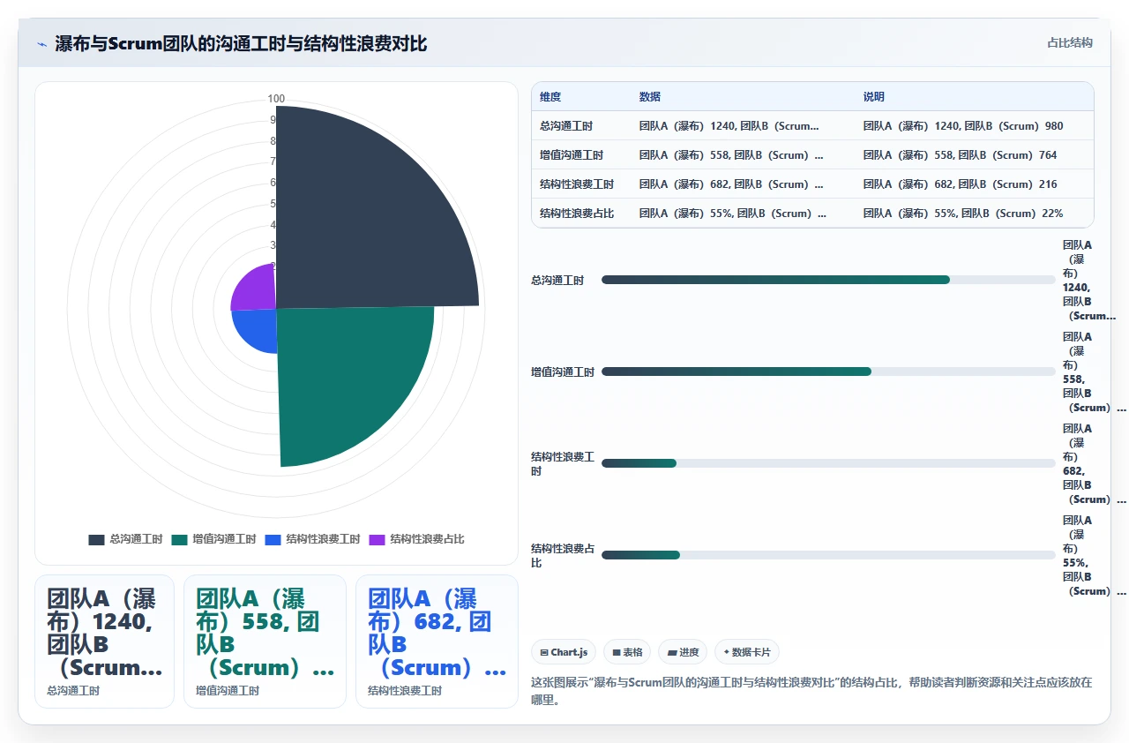Click the 100 axis label on the polar chart
The width and height of the screenshot is (1129, 743).
276,99
